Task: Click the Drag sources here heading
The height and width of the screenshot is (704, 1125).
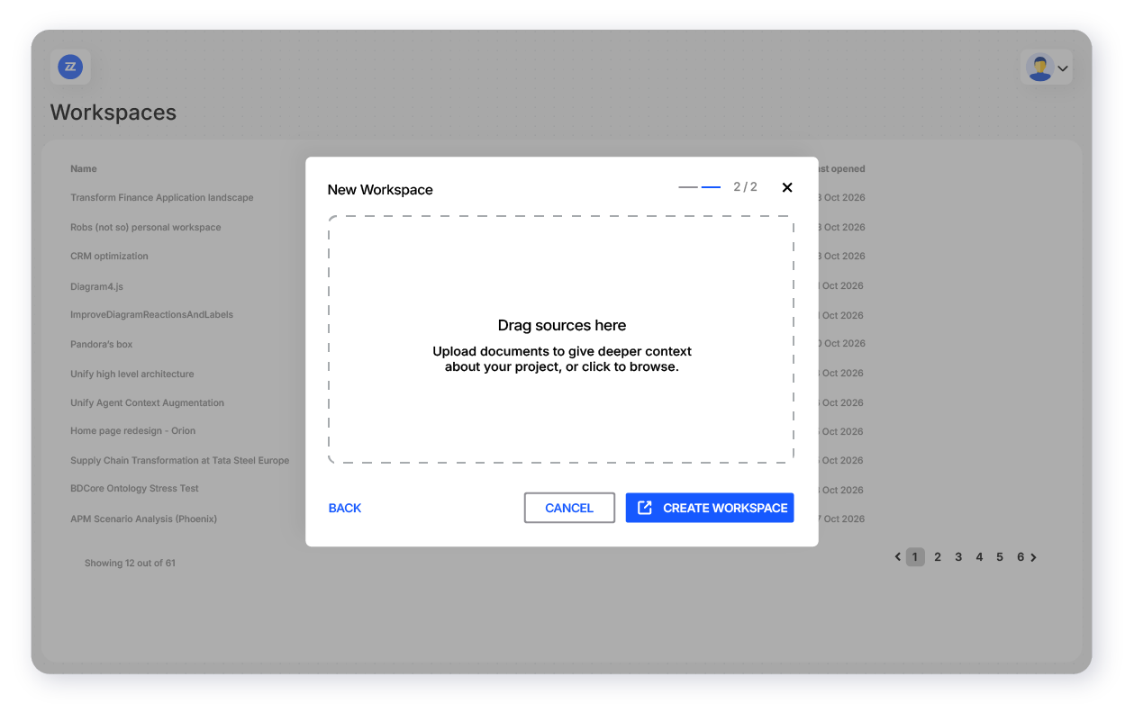Action: tap(562, 325)
